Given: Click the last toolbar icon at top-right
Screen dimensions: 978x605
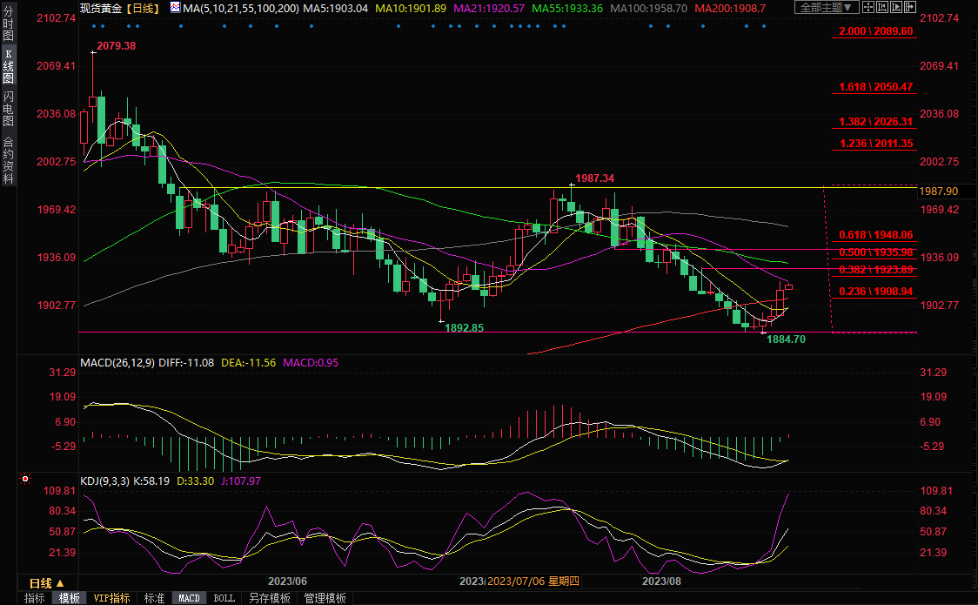Looking at the screenshot, I should [910, 8].
